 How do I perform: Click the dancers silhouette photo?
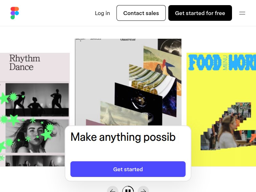tap(37, 100)
